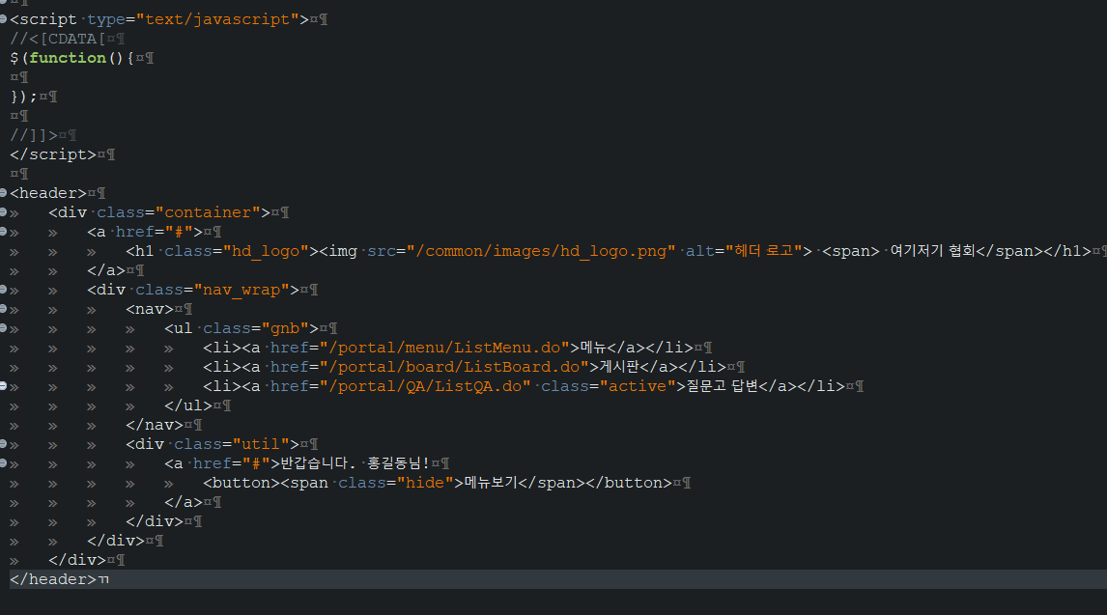Click the "hide" class value

[426, 483]
